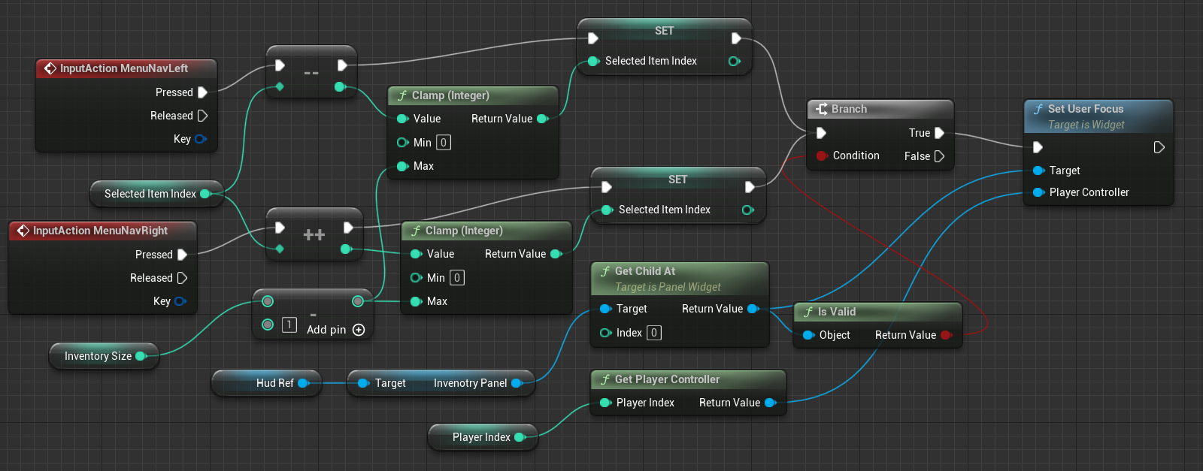Click Set User Focus output exec pin

click(1159, 147)
